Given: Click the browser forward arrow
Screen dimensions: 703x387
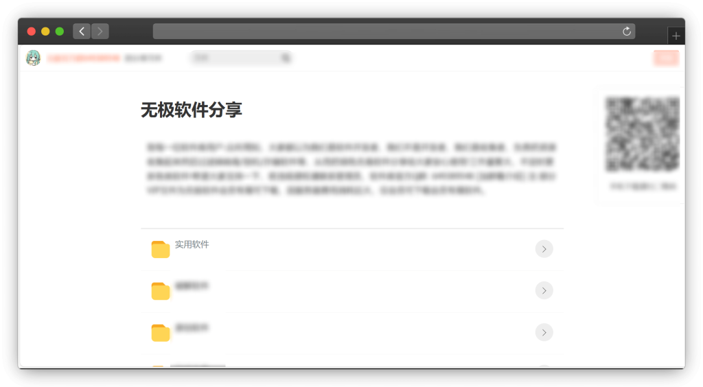Looking at the screenshot, I should tap(100, 32).
